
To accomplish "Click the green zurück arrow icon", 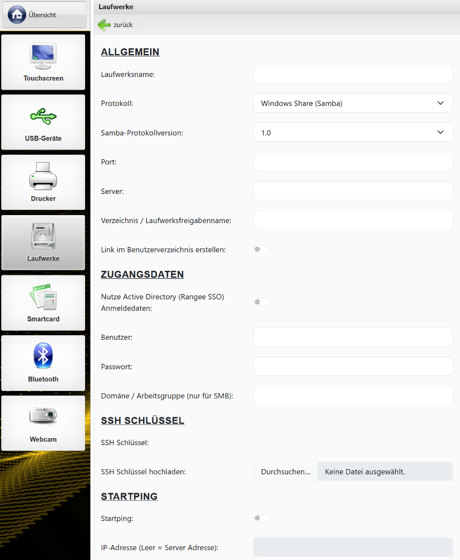I will coord(104,25).
